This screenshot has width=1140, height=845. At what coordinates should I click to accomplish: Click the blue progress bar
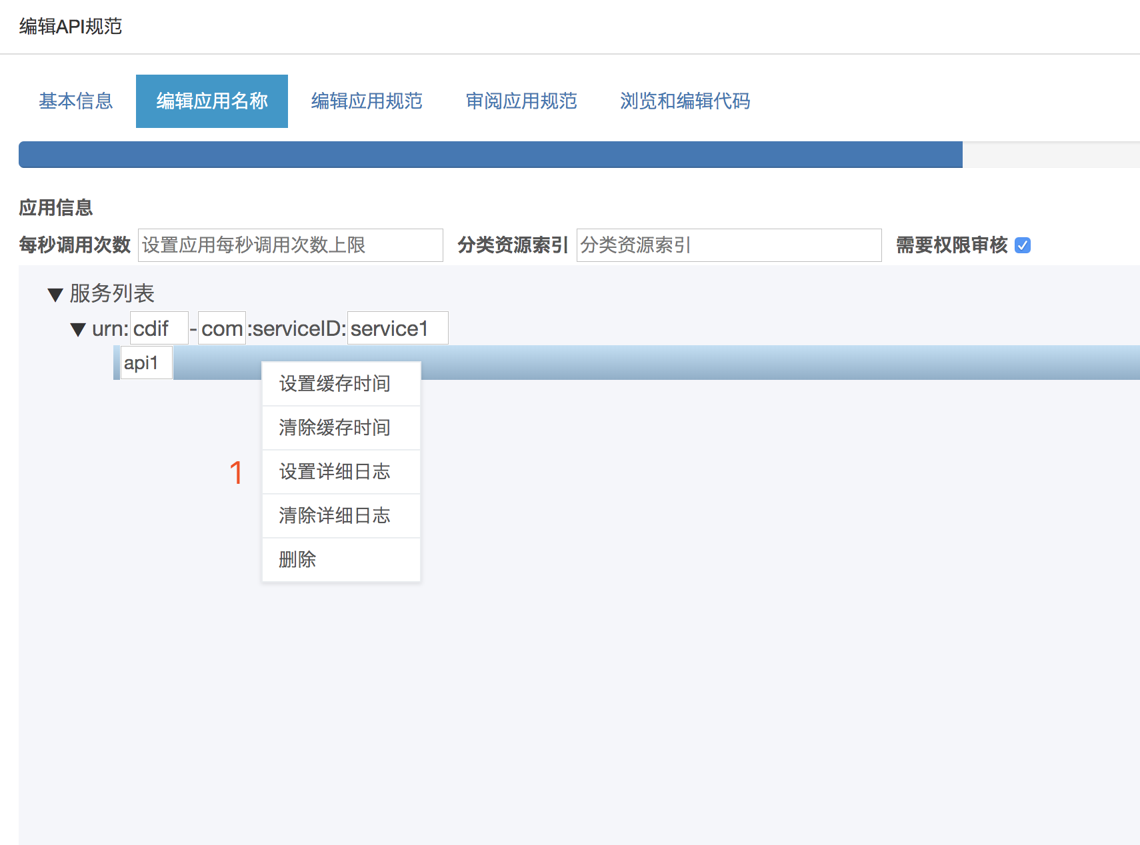(x=491, y=155)
